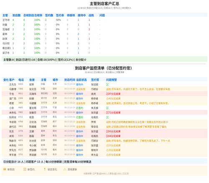The height and width of the screenshot is (183, 209).
Task: Click the 到店时间 column header
Action: point(70,80)
